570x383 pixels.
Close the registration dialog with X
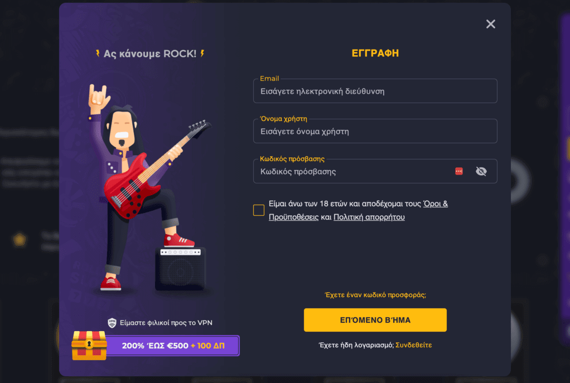pos(490,24)
